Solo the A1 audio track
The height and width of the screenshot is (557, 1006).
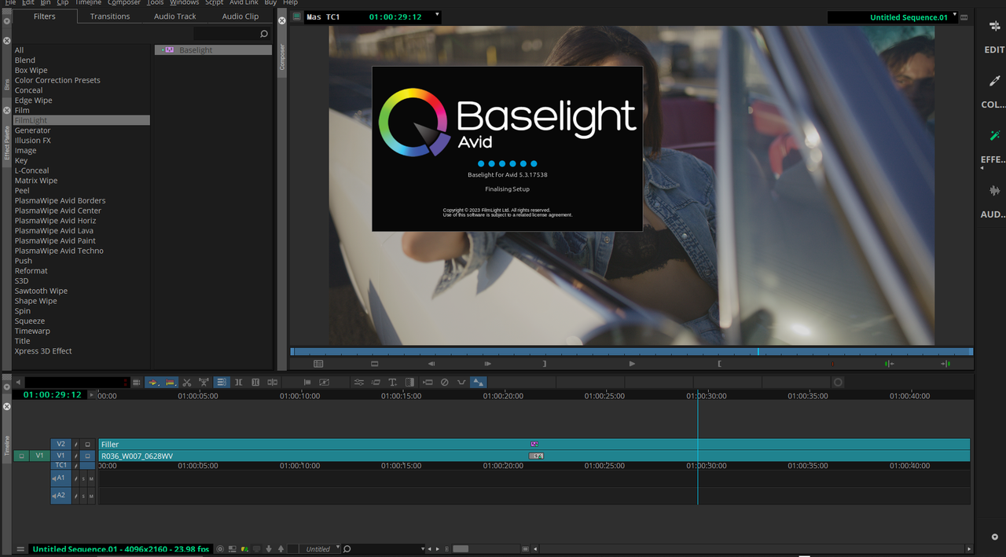click(x=83, y=478)
